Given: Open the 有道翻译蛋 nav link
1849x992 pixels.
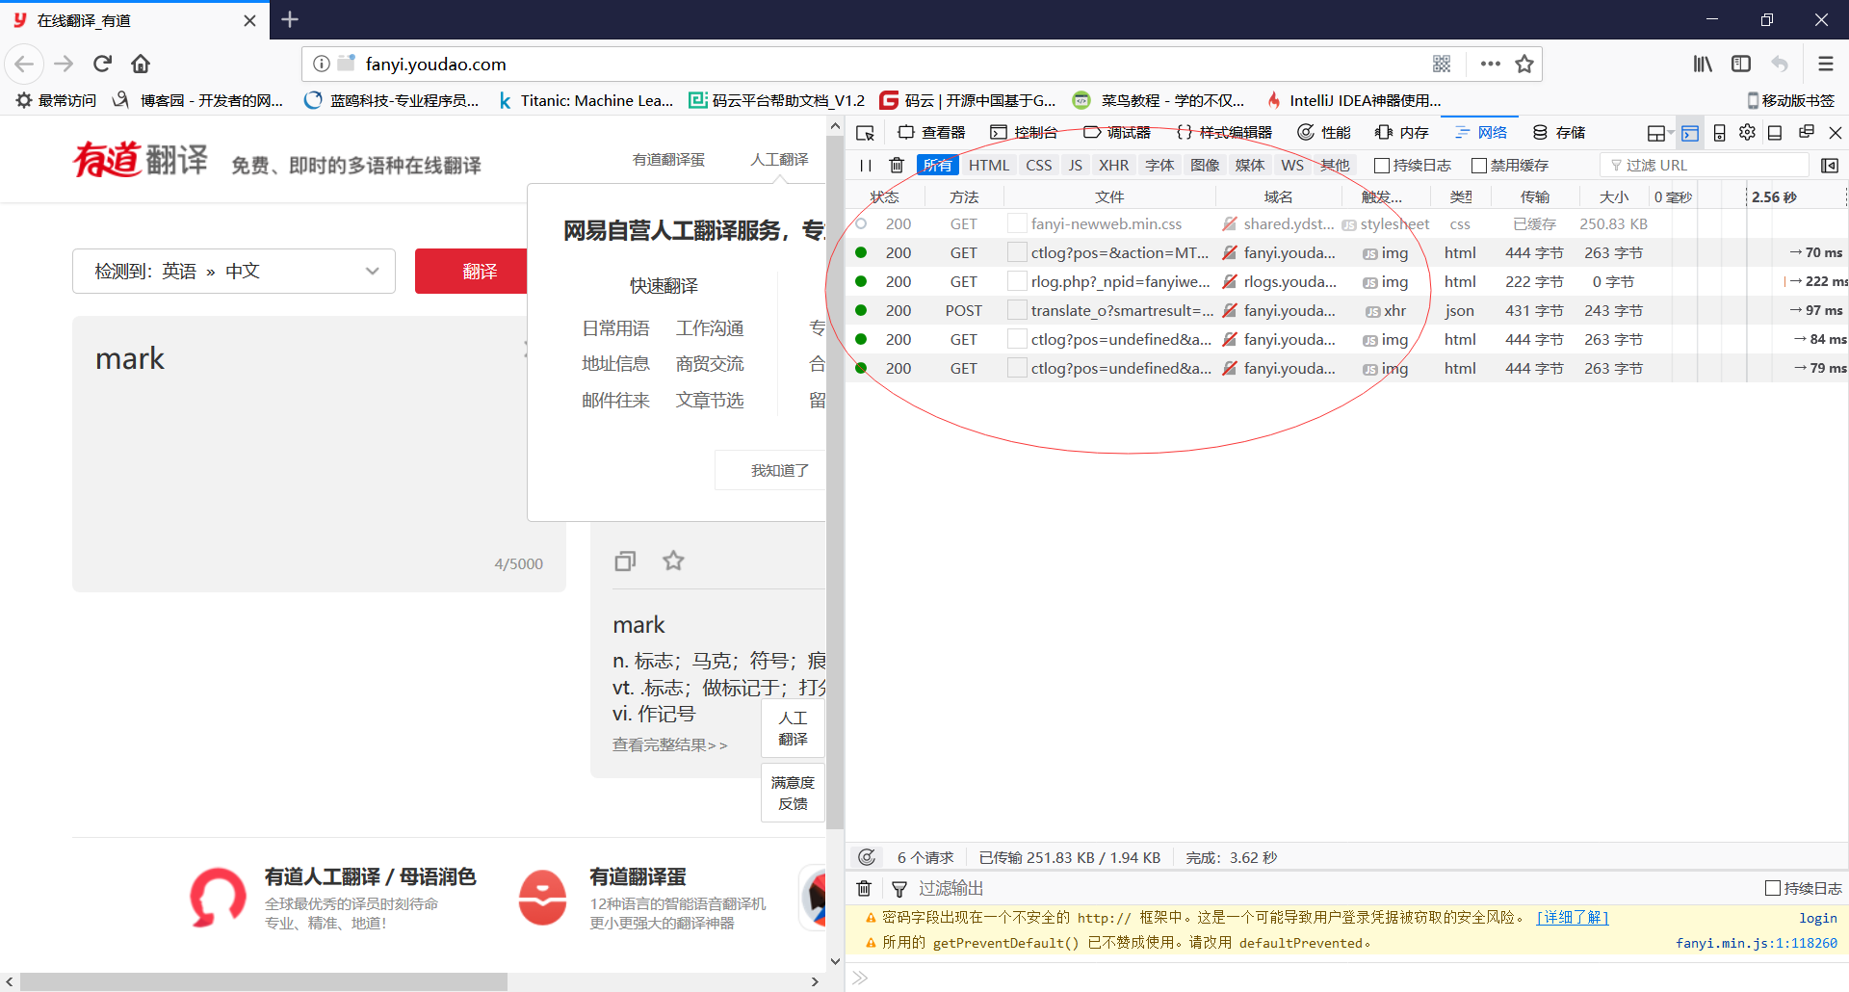Looking at the screenshot, I should tap(668, 159).
